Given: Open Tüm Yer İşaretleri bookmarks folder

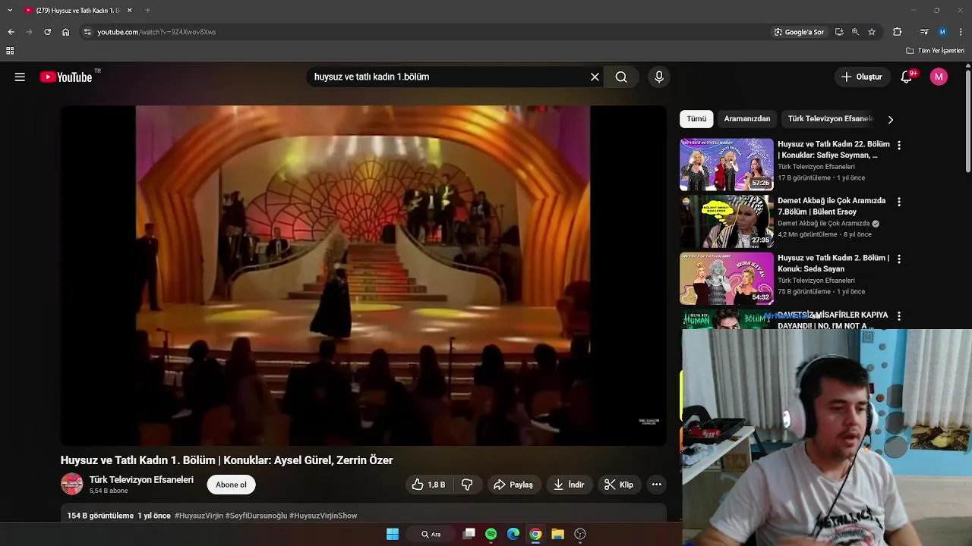Looking at the screenshot, I should (935, 51).
